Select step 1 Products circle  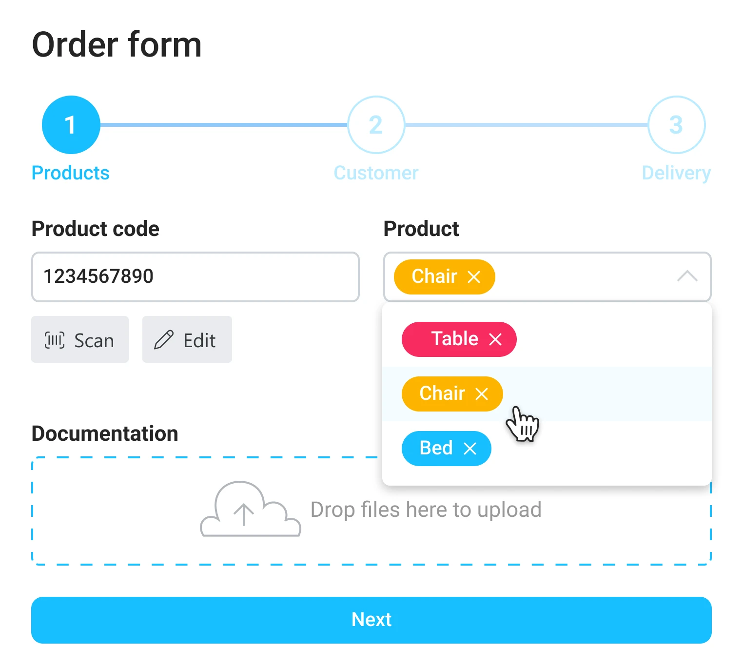[x=71, y=125]
